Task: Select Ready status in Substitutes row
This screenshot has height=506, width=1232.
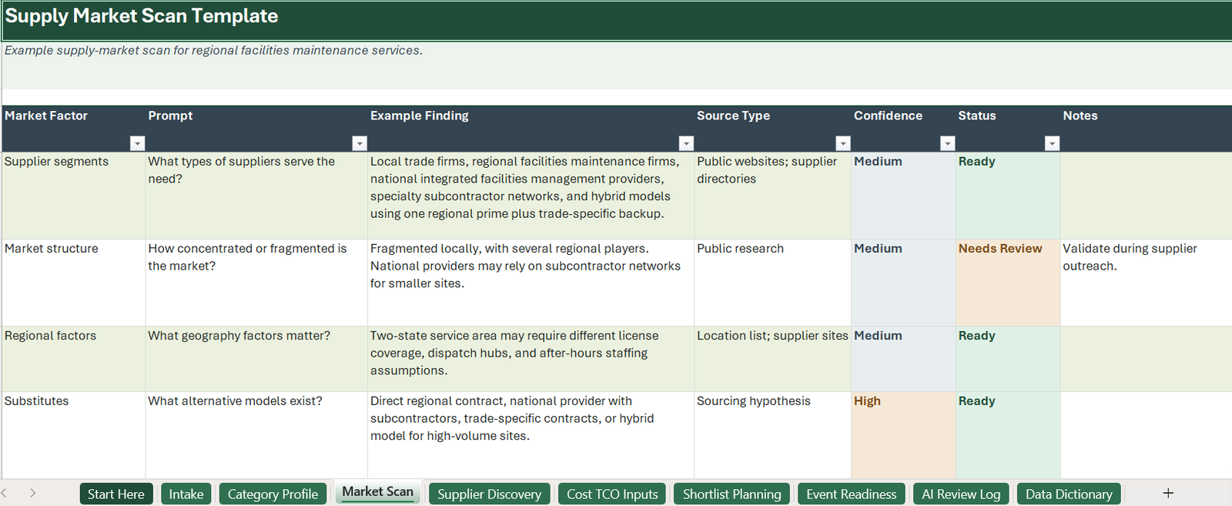Action: [1008, 435]
